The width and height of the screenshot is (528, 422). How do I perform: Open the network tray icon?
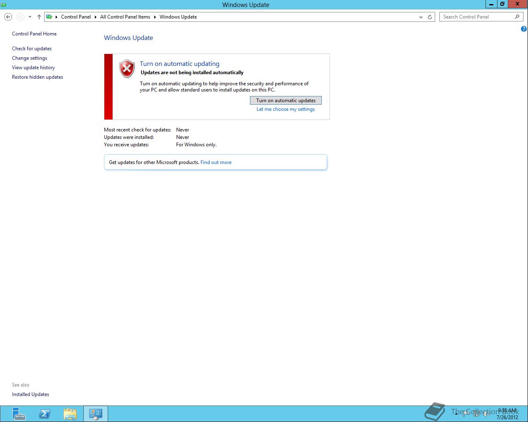(x=476, y=413)
